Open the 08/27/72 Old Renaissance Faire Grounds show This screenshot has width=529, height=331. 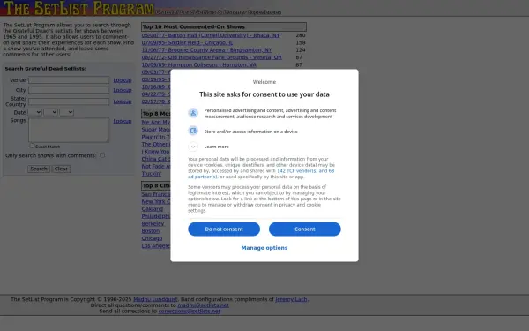click(212, 57)
